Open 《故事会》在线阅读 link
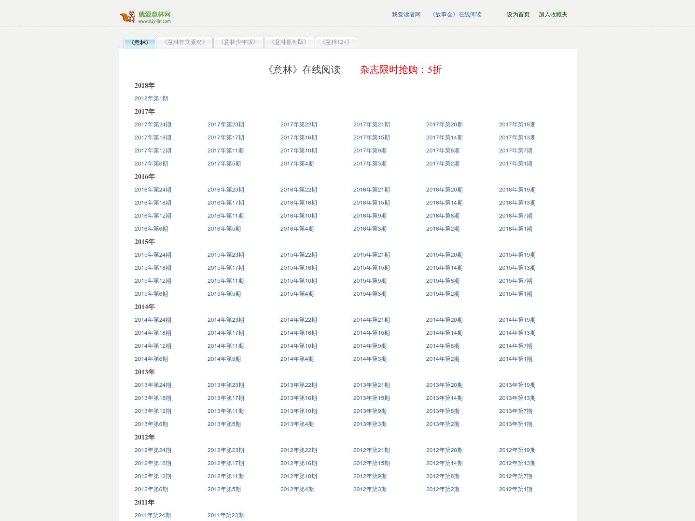Image resolution: width=695 pixels, height=521 pixels. (457, 14)
